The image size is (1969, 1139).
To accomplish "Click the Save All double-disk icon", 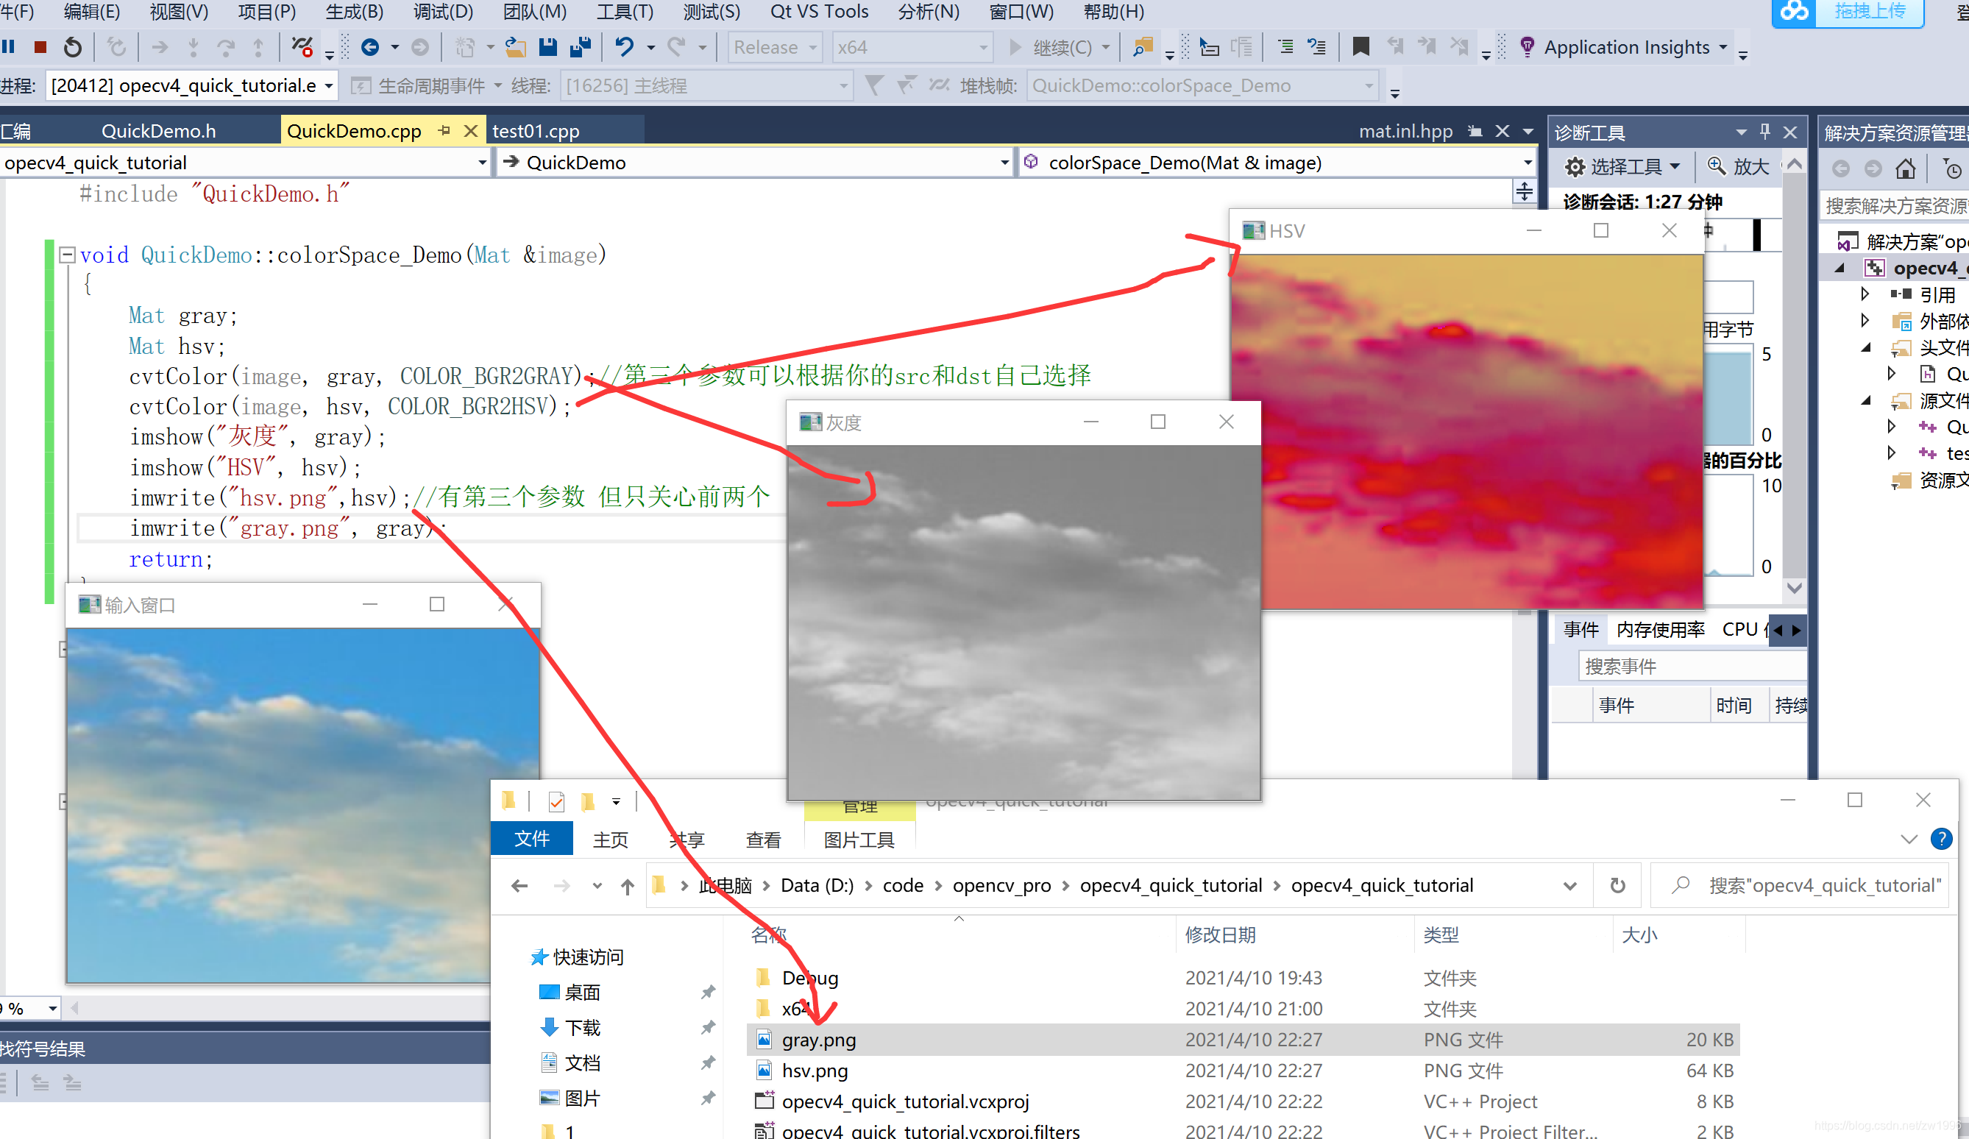I will [580, 48].
